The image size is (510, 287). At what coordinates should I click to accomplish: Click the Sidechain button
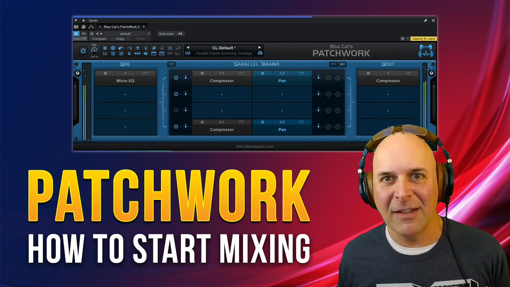click(x=171, y=34)
